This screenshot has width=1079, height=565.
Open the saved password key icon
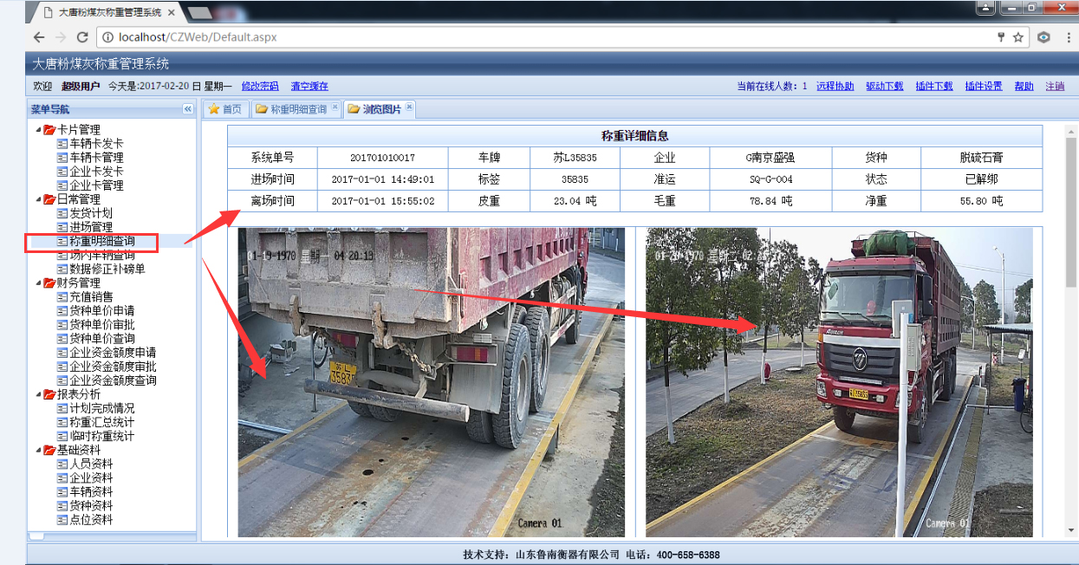pos(1002,37)
